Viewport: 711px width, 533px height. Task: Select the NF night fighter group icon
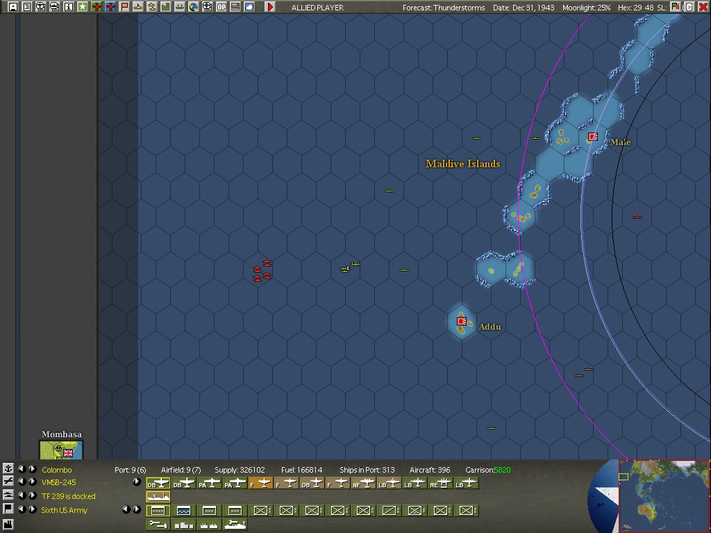pyautogui.click(x=363, y=484)
